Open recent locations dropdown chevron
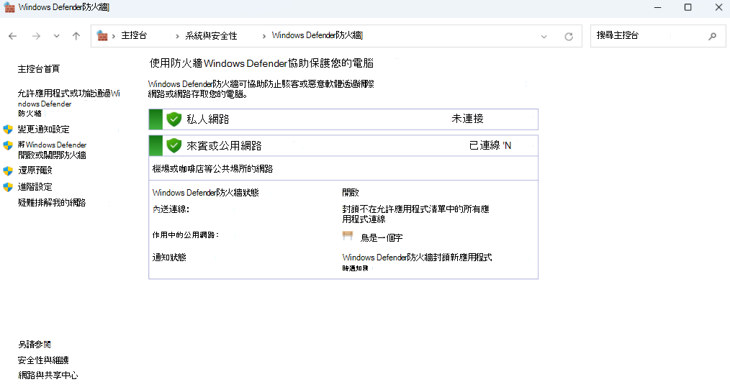 [56, 36]
